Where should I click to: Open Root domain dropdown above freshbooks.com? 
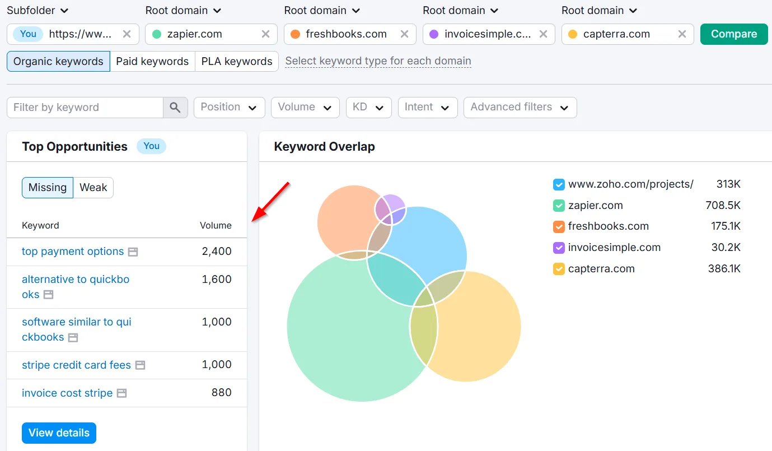(322, 11)
